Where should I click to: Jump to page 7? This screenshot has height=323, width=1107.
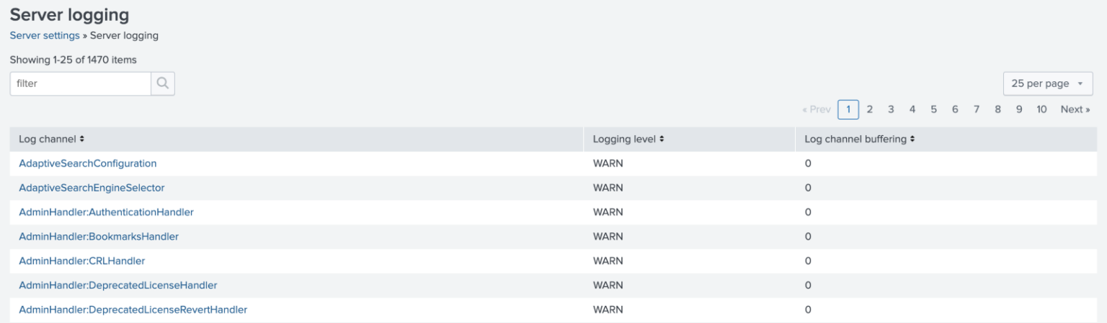pos(977,109)
